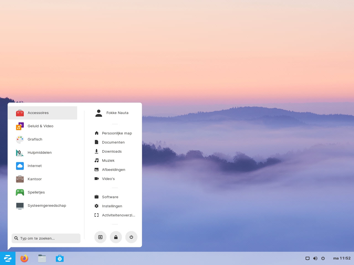Click the search field in the menu

click(46, 238)
